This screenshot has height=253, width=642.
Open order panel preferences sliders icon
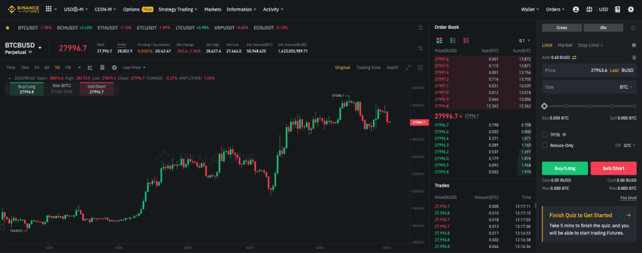coord(633,28)
